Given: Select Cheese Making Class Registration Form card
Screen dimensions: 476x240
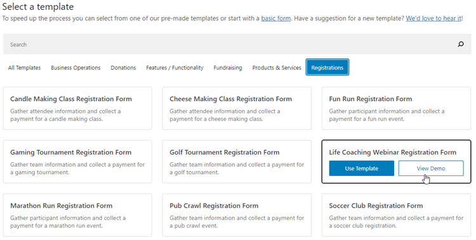Looking at the screenshot, I should click(237, 108).
